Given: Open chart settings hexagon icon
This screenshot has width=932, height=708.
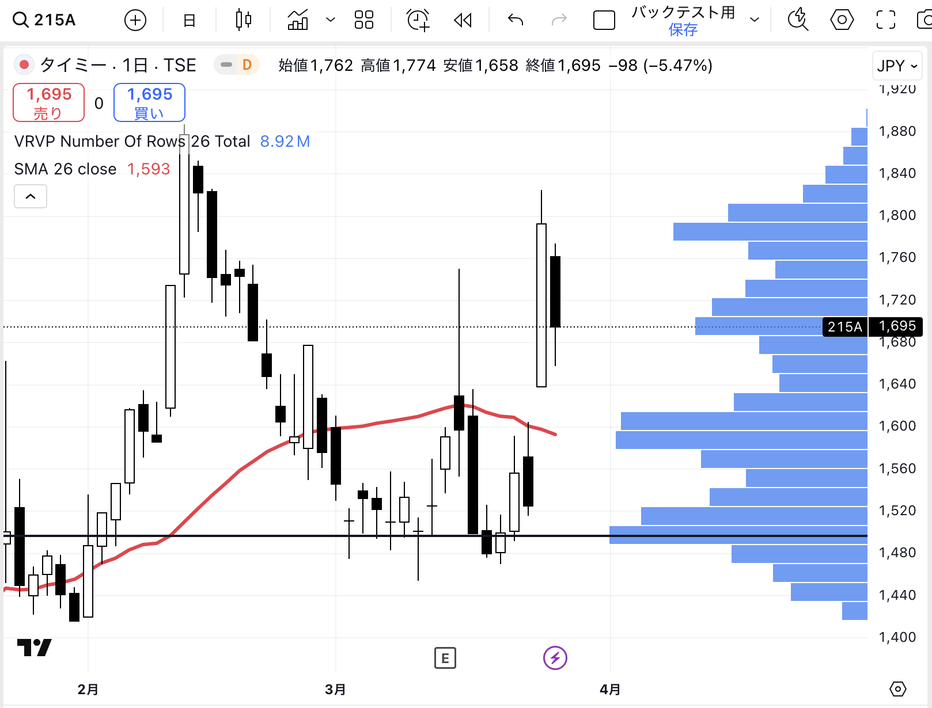Looking at the screenshot, I should click(x=842, y=20).
